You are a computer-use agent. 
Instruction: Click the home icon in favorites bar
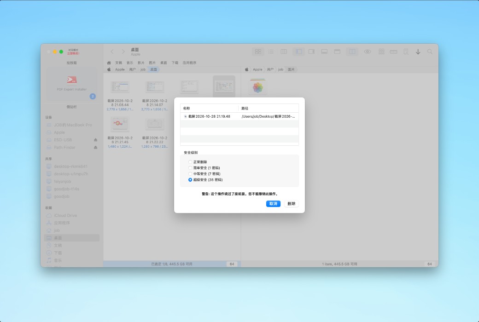[109, 63]
